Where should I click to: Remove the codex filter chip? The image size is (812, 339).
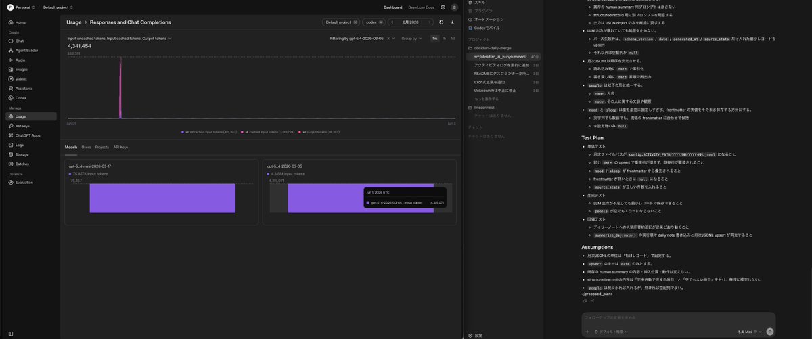pos(381,22)
